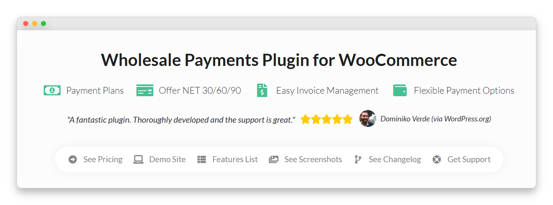The height and width of the screenshot is (205, 553).
Task: Click the images icon beside See Screenshots
Action: coord(274,159)
